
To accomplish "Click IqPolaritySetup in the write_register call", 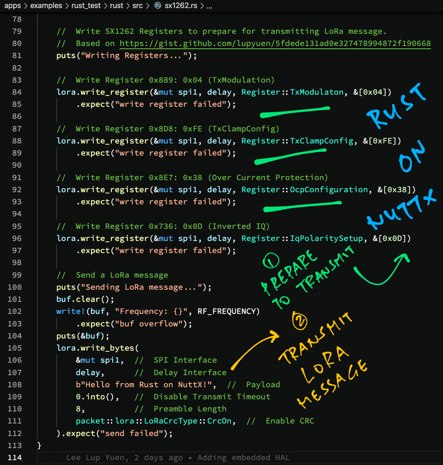I will (326, 239).
